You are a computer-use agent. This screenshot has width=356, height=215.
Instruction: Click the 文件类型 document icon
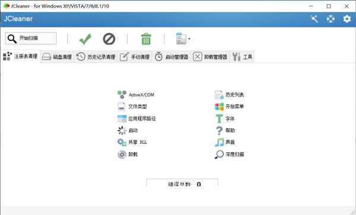[122, 107]
